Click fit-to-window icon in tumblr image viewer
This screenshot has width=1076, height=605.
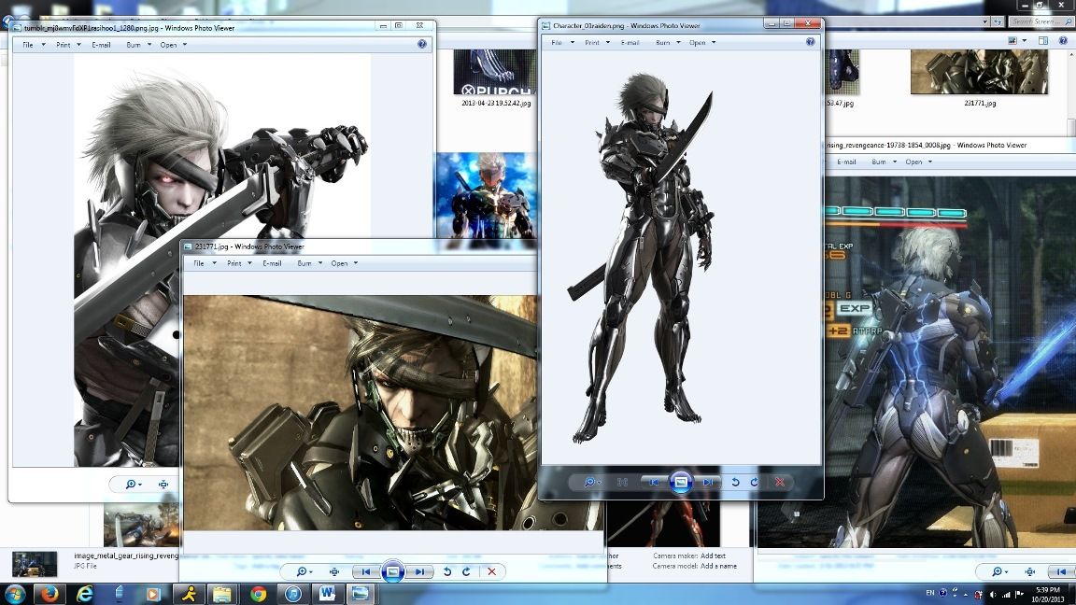coord(163,485)
